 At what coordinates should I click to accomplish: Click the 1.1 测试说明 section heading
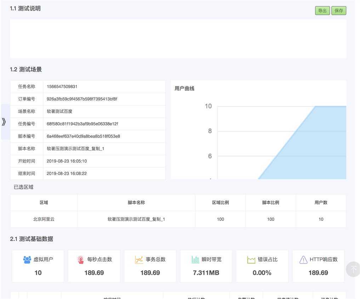(x=25, y=9)
